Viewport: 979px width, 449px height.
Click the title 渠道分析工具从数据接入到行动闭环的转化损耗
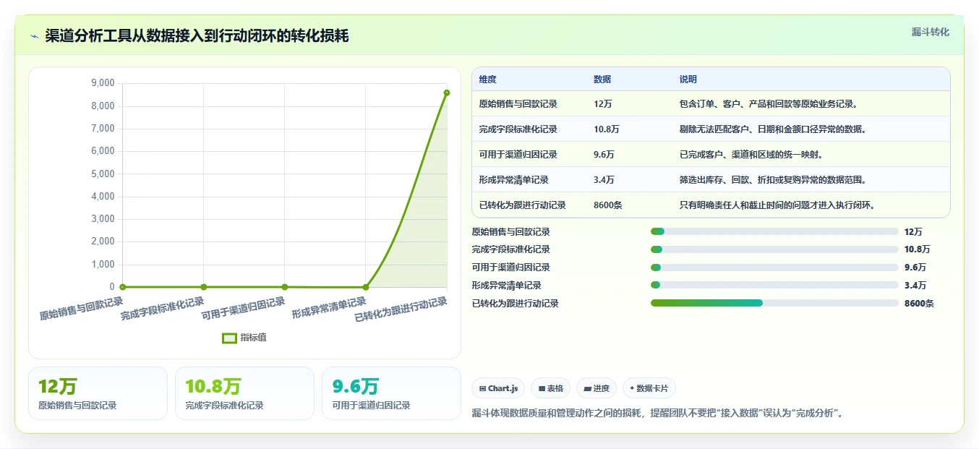click(x=197, y=36)
